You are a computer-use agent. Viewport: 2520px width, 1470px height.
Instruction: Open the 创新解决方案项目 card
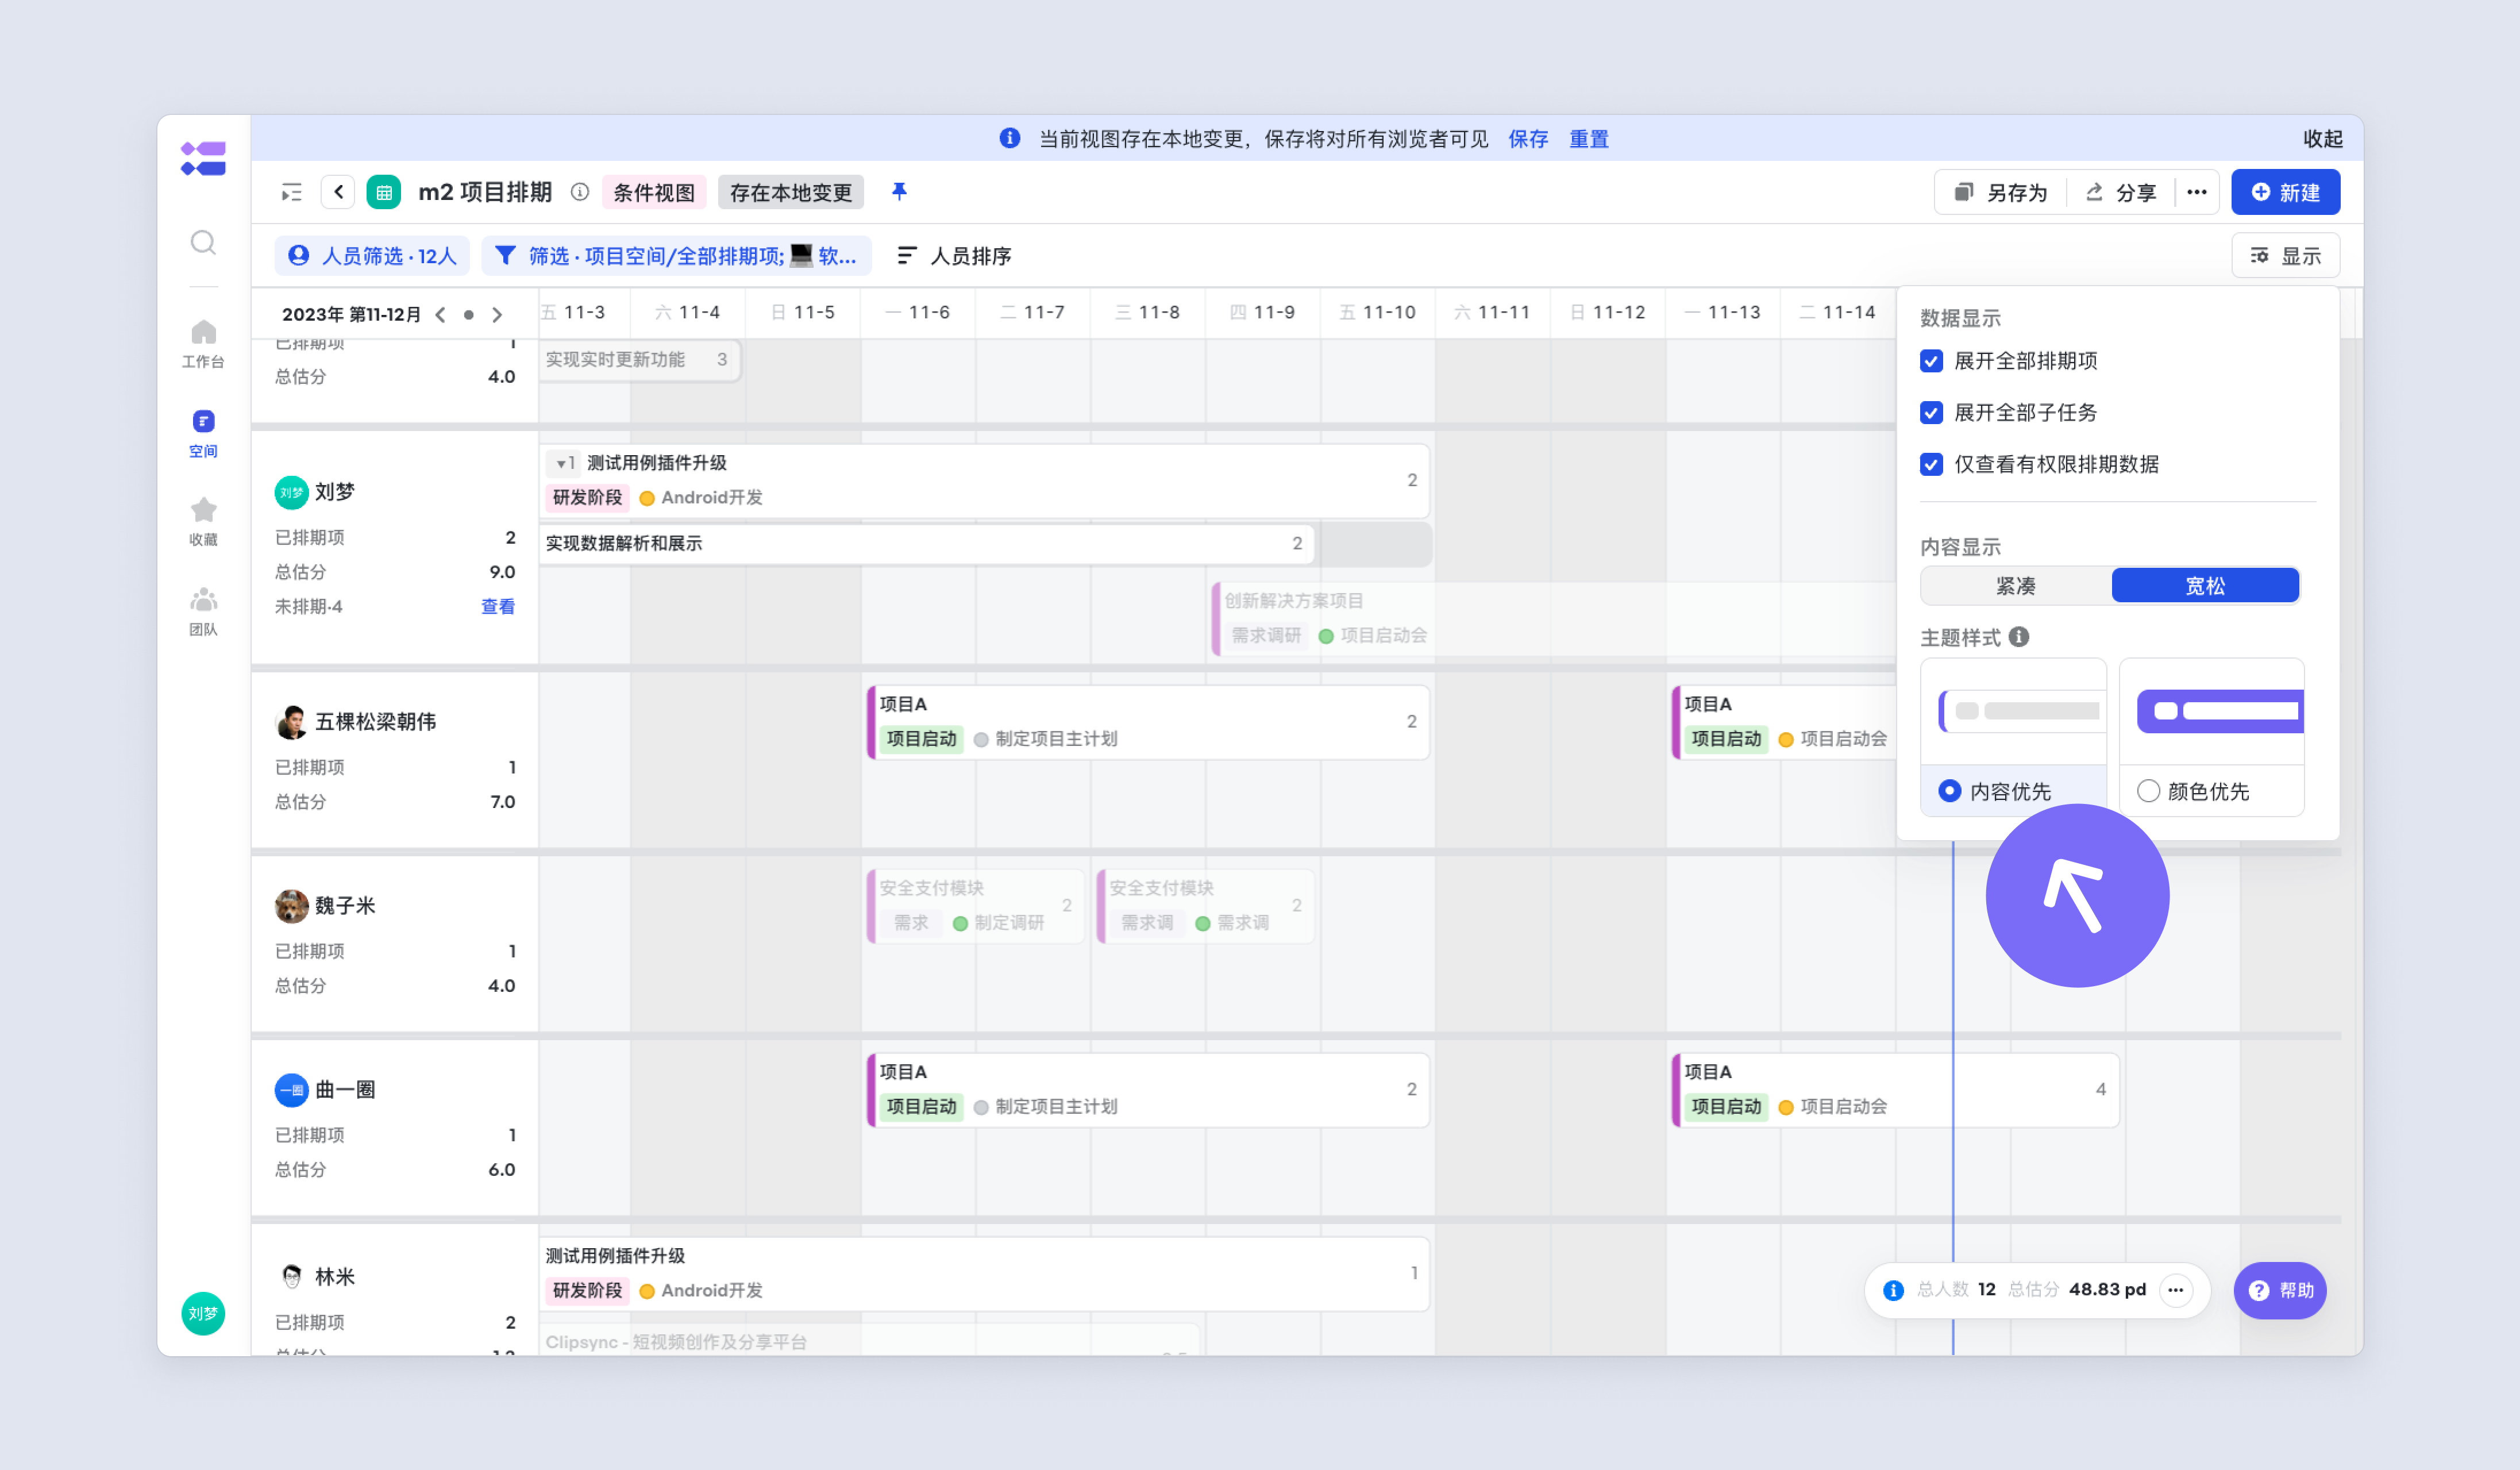point(1553,618)
